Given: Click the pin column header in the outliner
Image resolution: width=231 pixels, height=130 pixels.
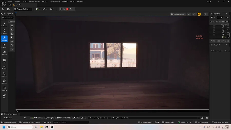Looking at the screenshot, I should pos(217,21).
